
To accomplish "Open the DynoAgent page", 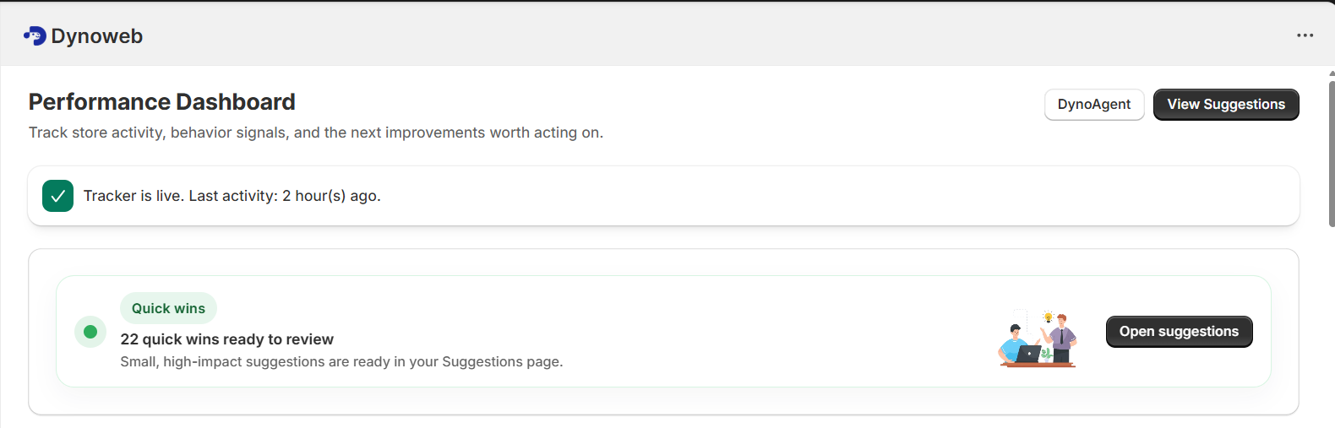I will (1093, 105).
